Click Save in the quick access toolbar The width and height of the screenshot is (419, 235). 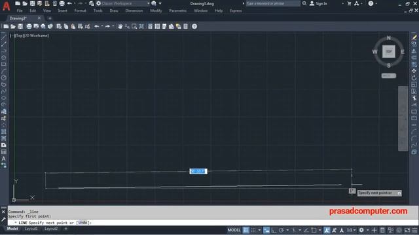tap(32, 3)
